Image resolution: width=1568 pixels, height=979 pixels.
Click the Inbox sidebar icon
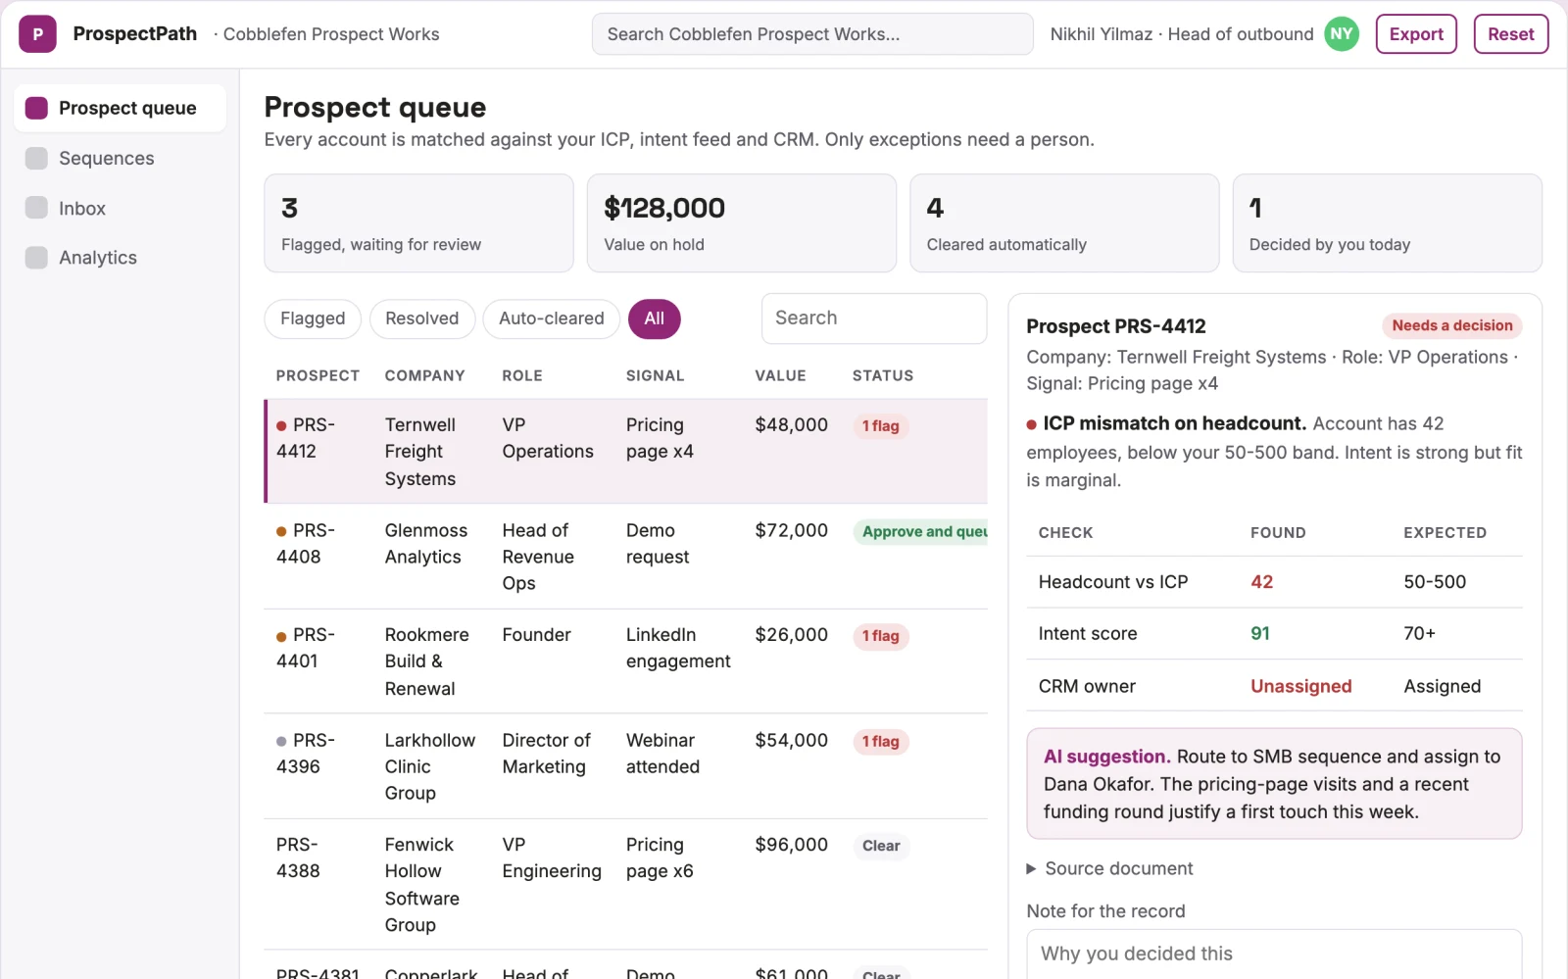pos(36,208)
